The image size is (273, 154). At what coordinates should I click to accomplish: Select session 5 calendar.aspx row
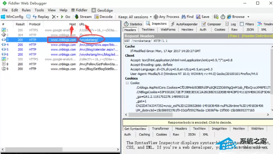click(x=60, y=50)
